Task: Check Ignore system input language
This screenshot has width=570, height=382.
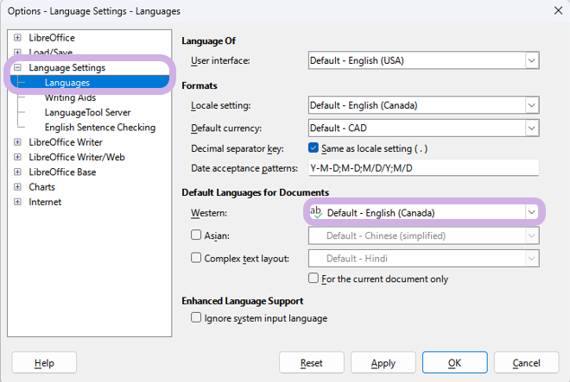Action: pyautogui.click(x=196, y=317)
